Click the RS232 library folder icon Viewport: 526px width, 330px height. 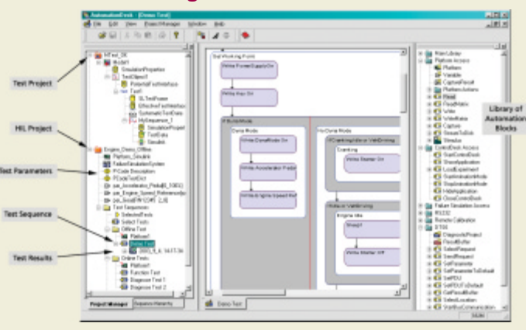[x=428, y=213]
